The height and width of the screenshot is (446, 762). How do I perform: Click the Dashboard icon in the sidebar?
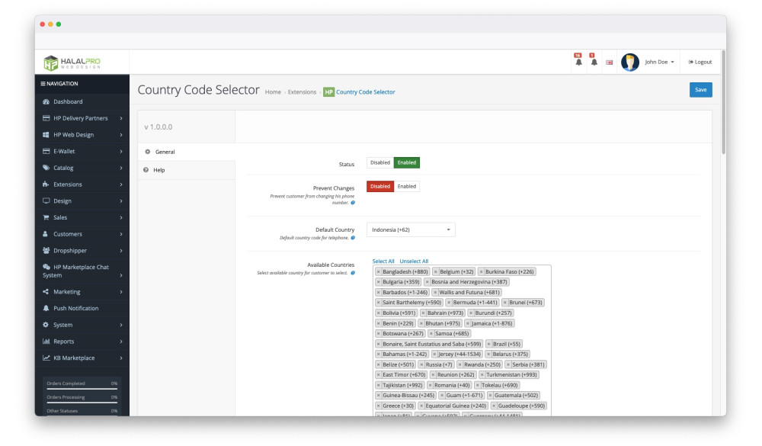coord(46,101)
